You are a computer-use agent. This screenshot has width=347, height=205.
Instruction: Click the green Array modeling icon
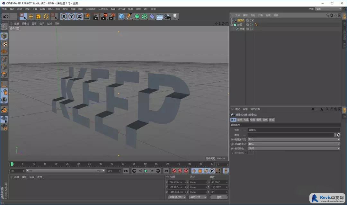click(x=145, y=16)
